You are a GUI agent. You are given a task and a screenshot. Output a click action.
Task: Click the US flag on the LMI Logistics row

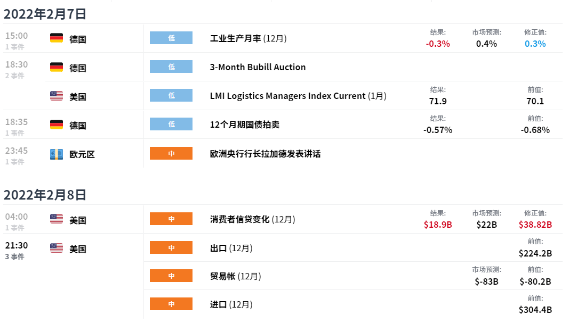[56, 96]
